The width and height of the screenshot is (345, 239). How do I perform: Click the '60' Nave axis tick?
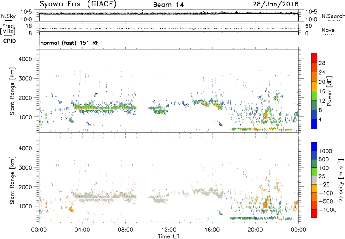(308, 26)
